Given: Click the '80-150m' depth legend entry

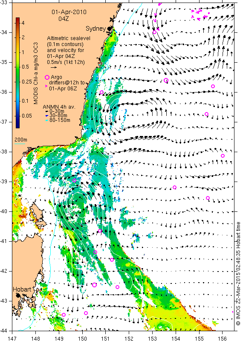Looking at the screenshot, I should pos(60,120).
